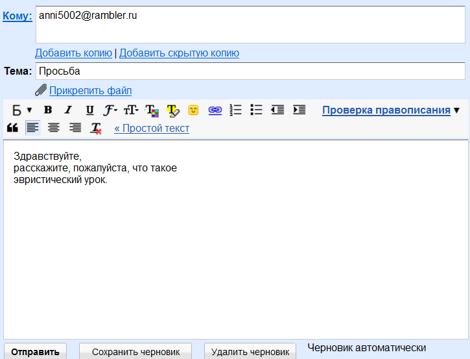Align text to the right
The image size is (470, 359).
click(75, 128)
